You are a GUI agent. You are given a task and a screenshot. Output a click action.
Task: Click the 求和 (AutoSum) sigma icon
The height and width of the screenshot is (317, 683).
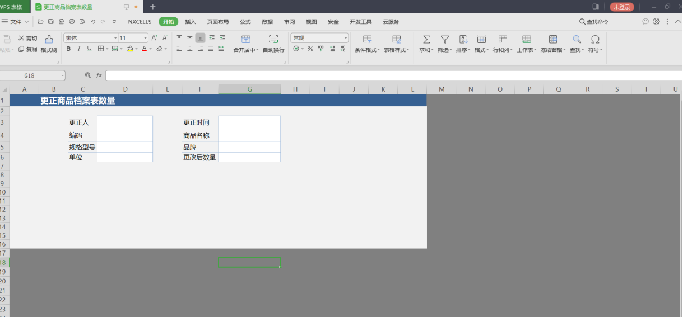pyautogui.click(x=426, y=40)
